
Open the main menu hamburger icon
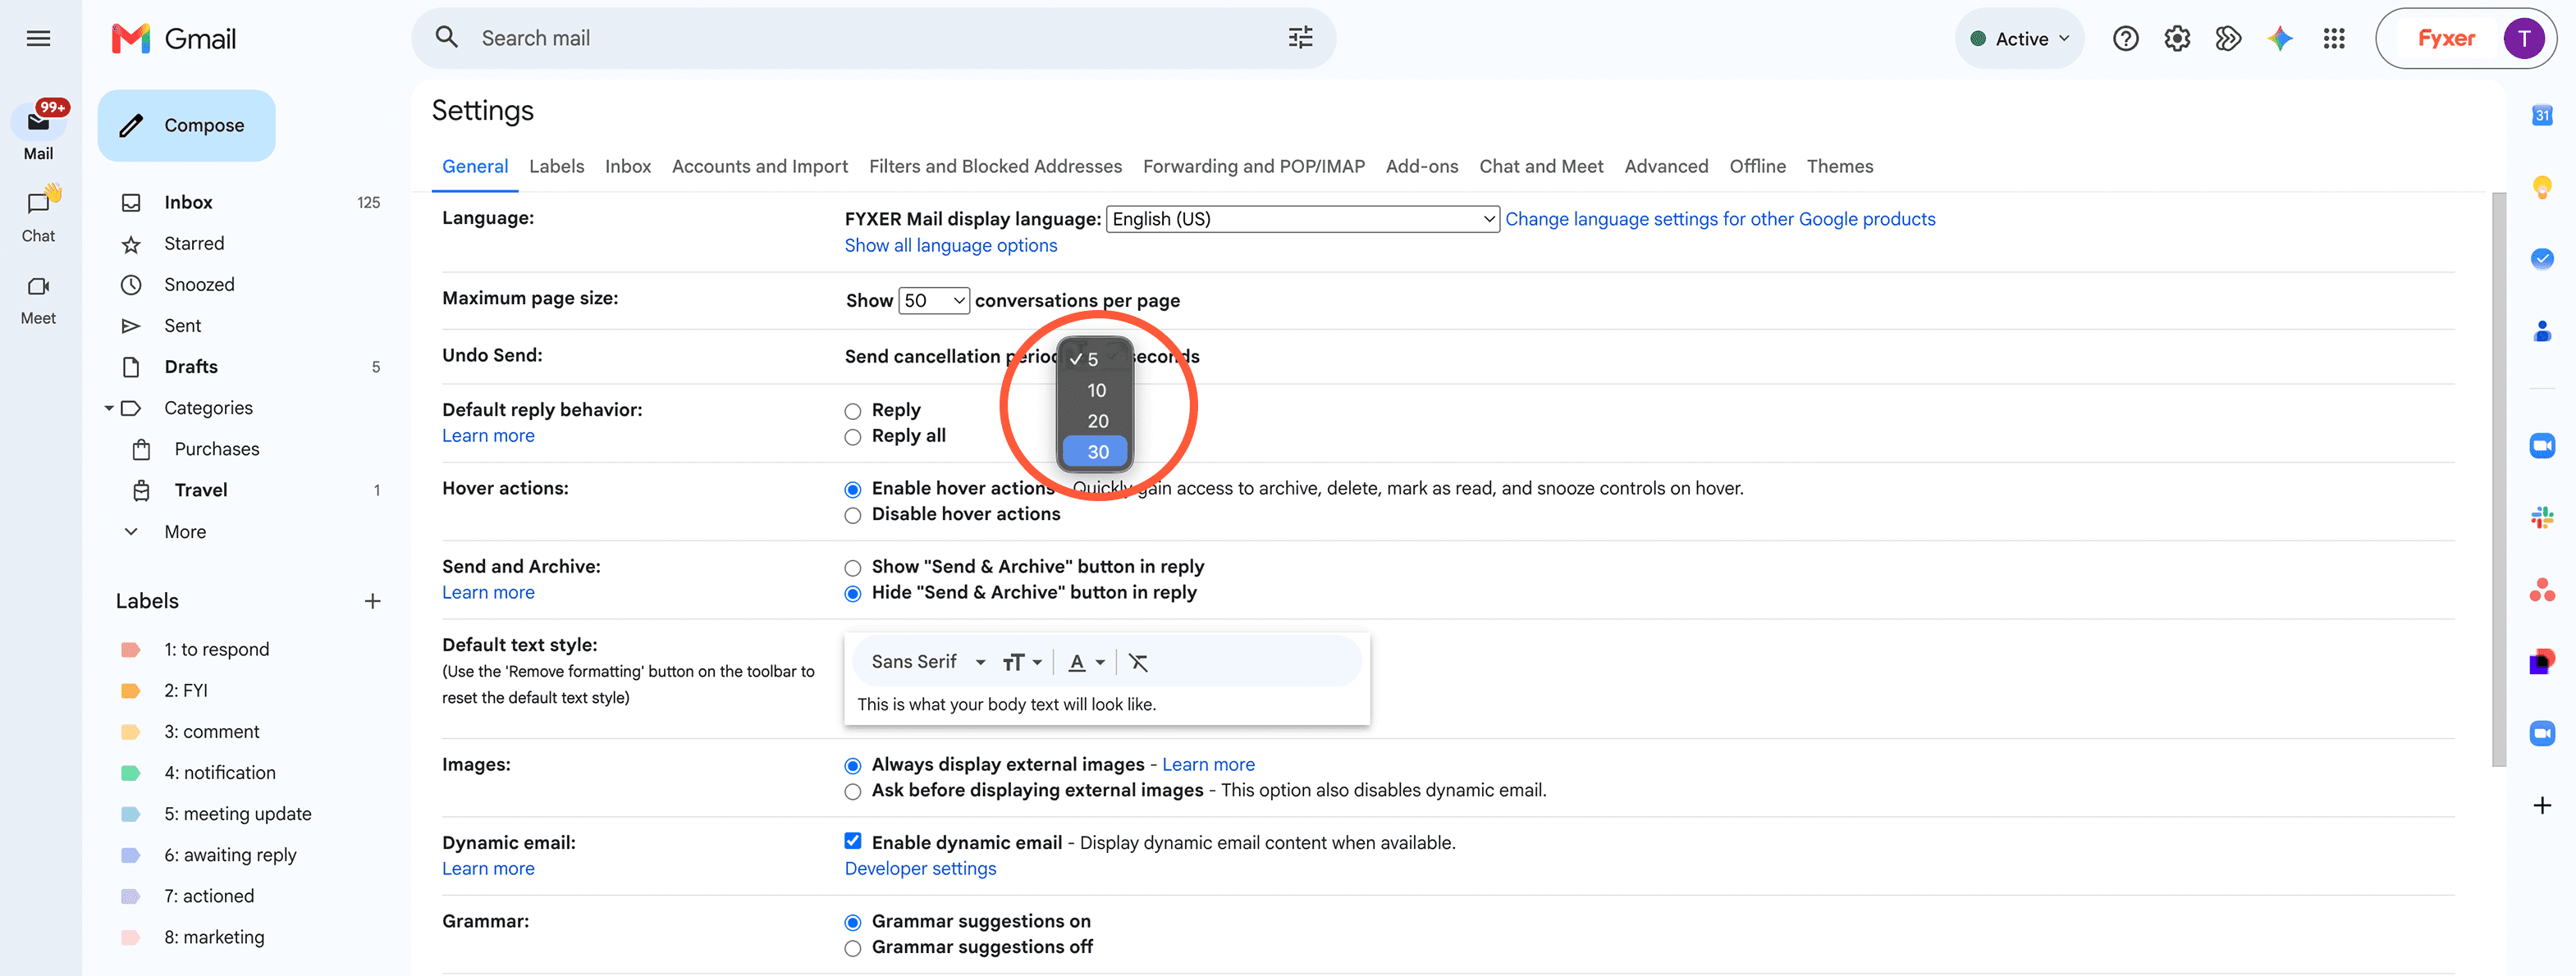point(38,39)
